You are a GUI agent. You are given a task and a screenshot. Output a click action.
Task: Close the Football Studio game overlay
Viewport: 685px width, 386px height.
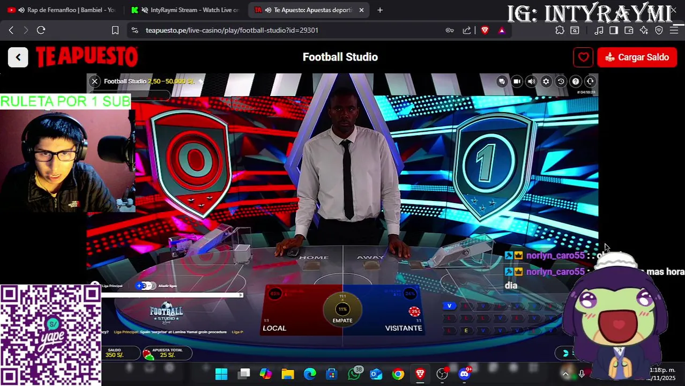[x=94, y=81]
